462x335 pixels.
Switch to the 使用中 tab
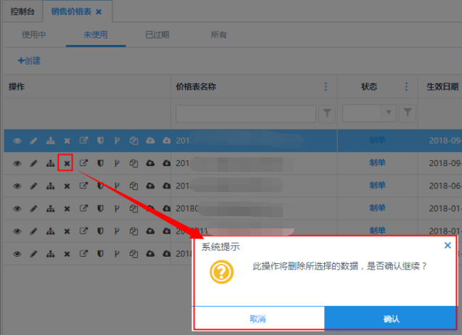coord(34,35)
